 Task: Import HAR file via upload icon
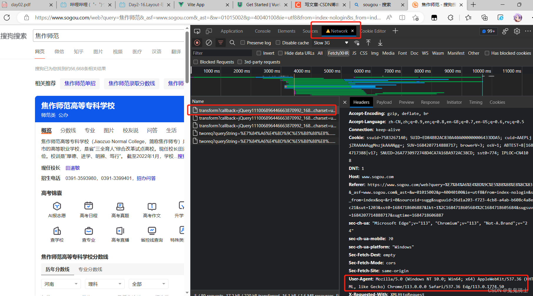click(368, 43)
